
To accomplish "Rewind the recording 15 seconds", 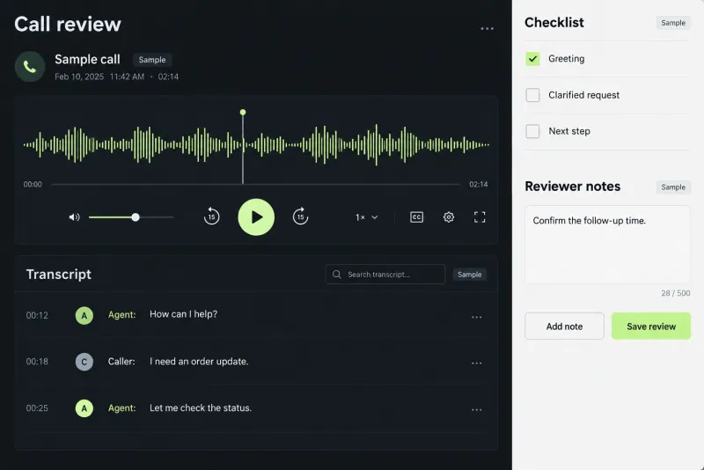I will click(211, 217).
